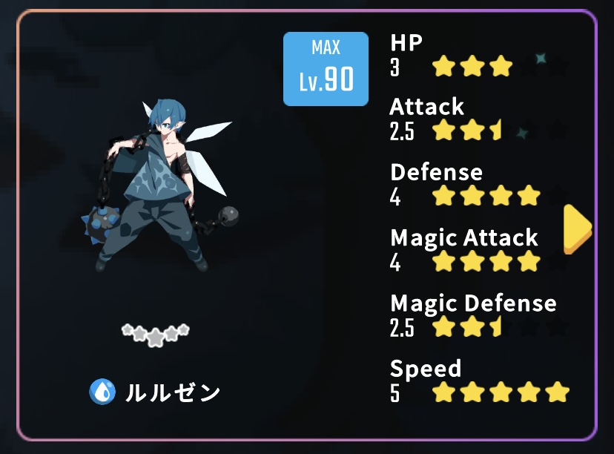Click the Defense stat label

coord(436,172)
